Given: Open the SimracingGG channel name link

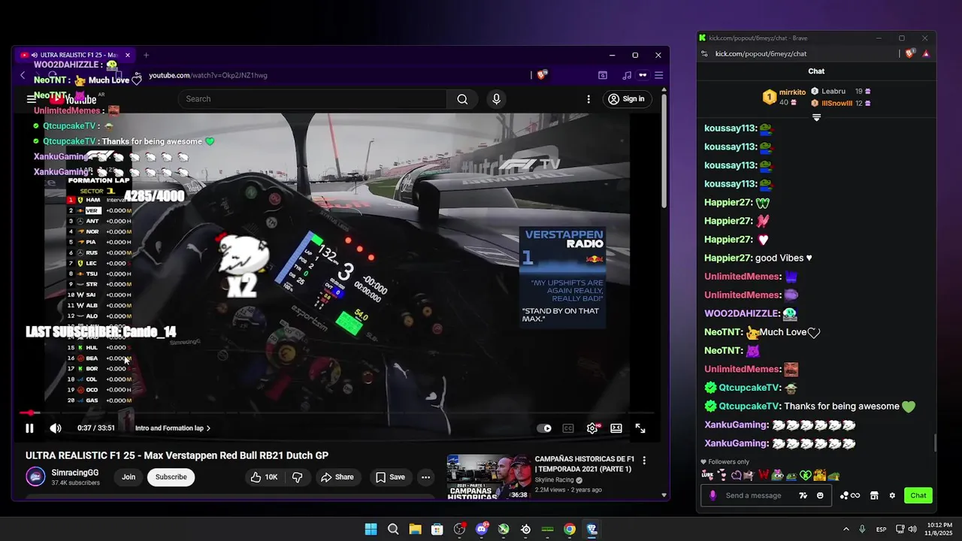Looking at the screenshot, I should tap(75, 473).
